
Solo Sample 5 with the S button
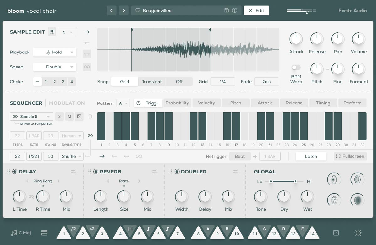(59, 116)
